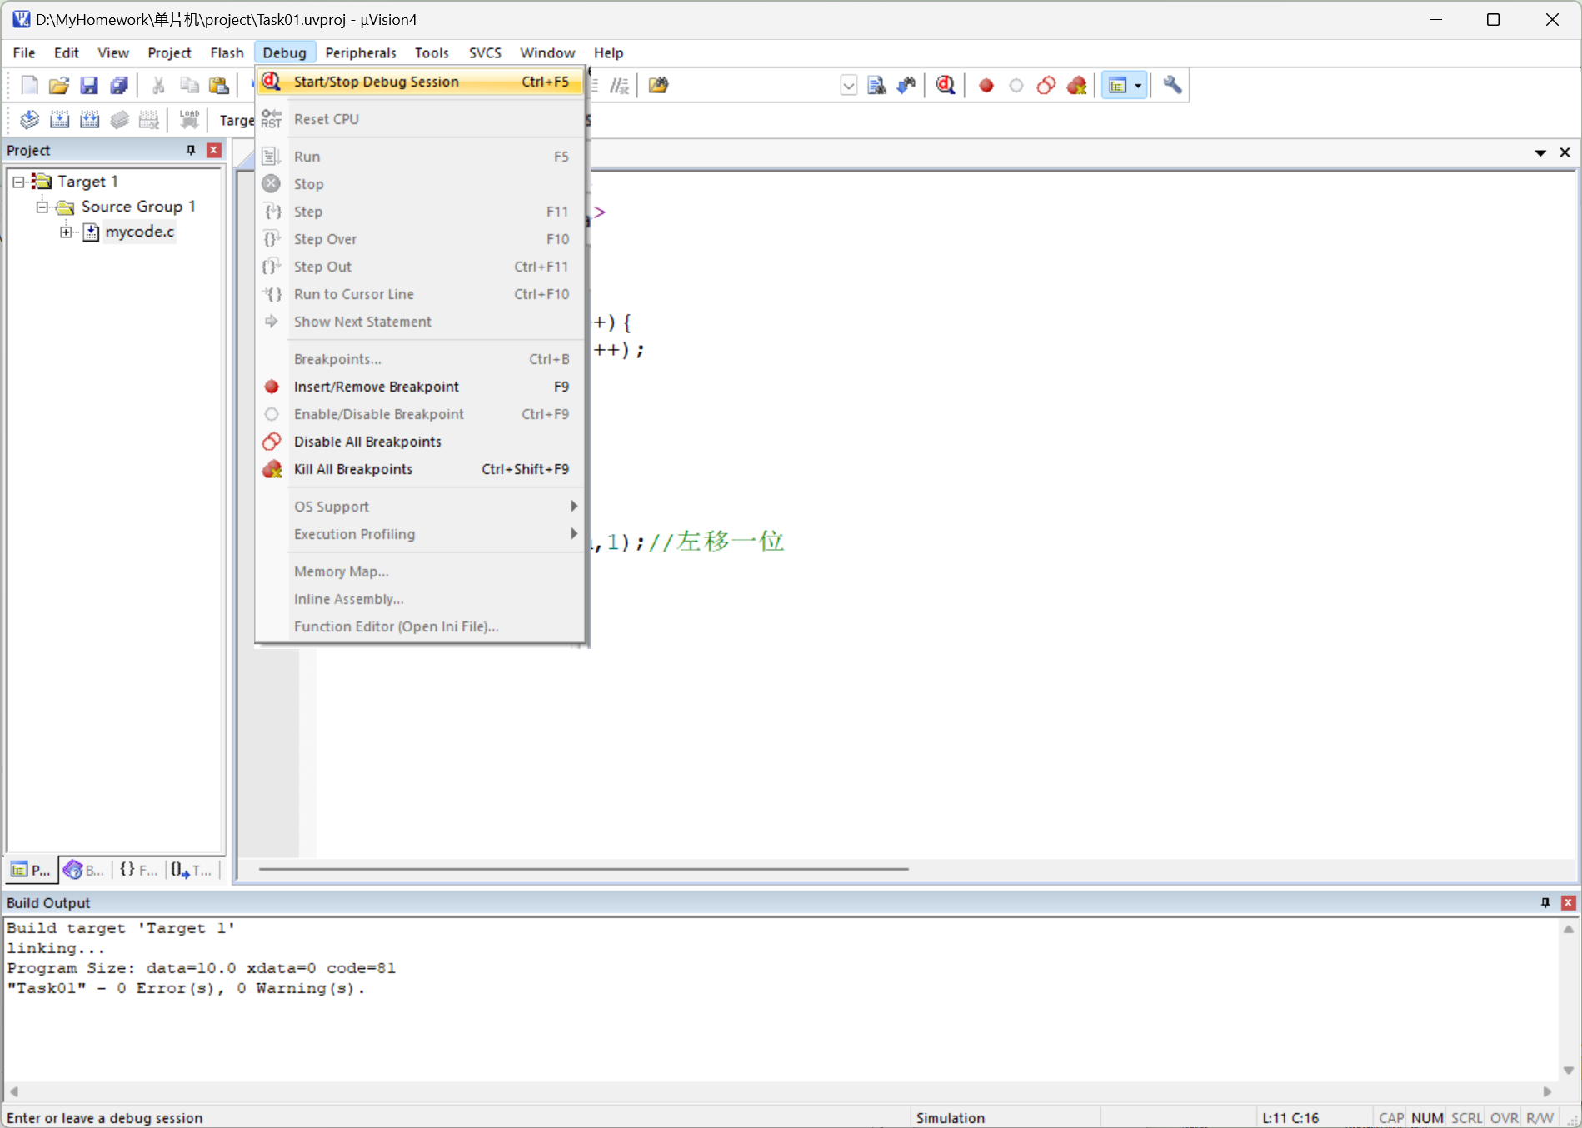Expand the mycode.c tree node
This screenshot has width=1582, height=1128.
pyautogui.click(x=66, y=232)
